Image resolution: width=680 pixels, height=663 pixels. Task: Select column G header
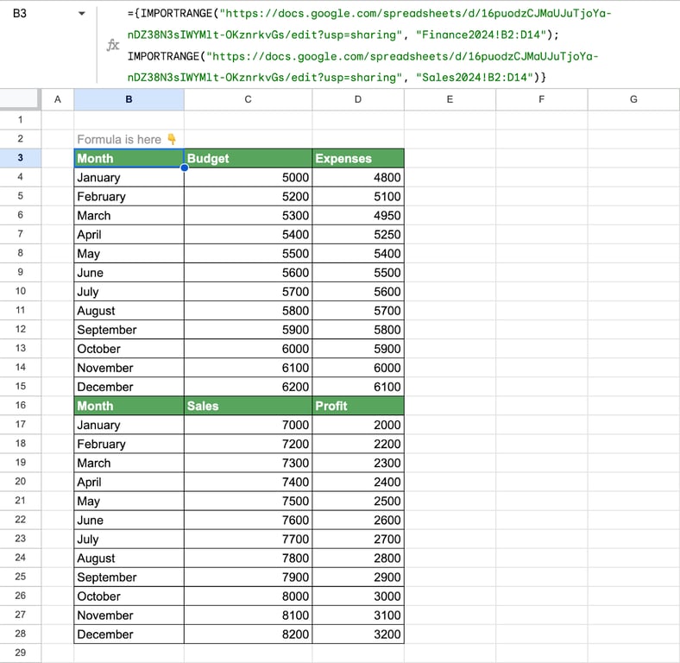pyautogui.click(x=633, y=99)
